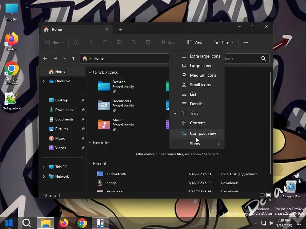306x229 pixels.
Task: Go forward with the right arrow
Action: 55,58
